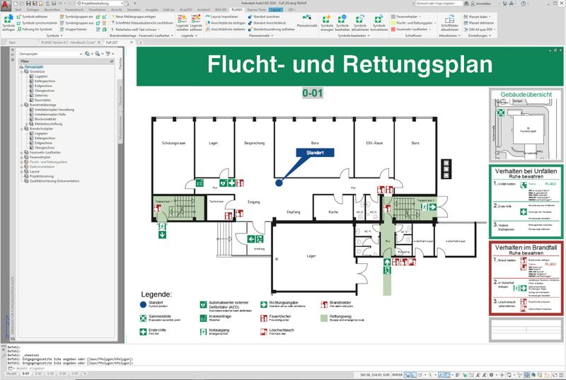Click Neue Meldergruppe anlegen
The height and width of the screenshot is (380, 566).
point(133,16)
